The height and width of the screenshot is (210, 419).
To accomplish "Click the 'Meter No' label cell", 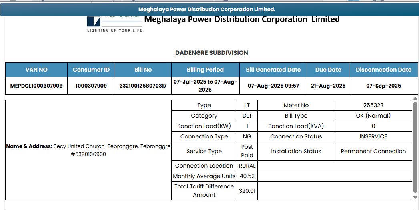I will (296, 106).
